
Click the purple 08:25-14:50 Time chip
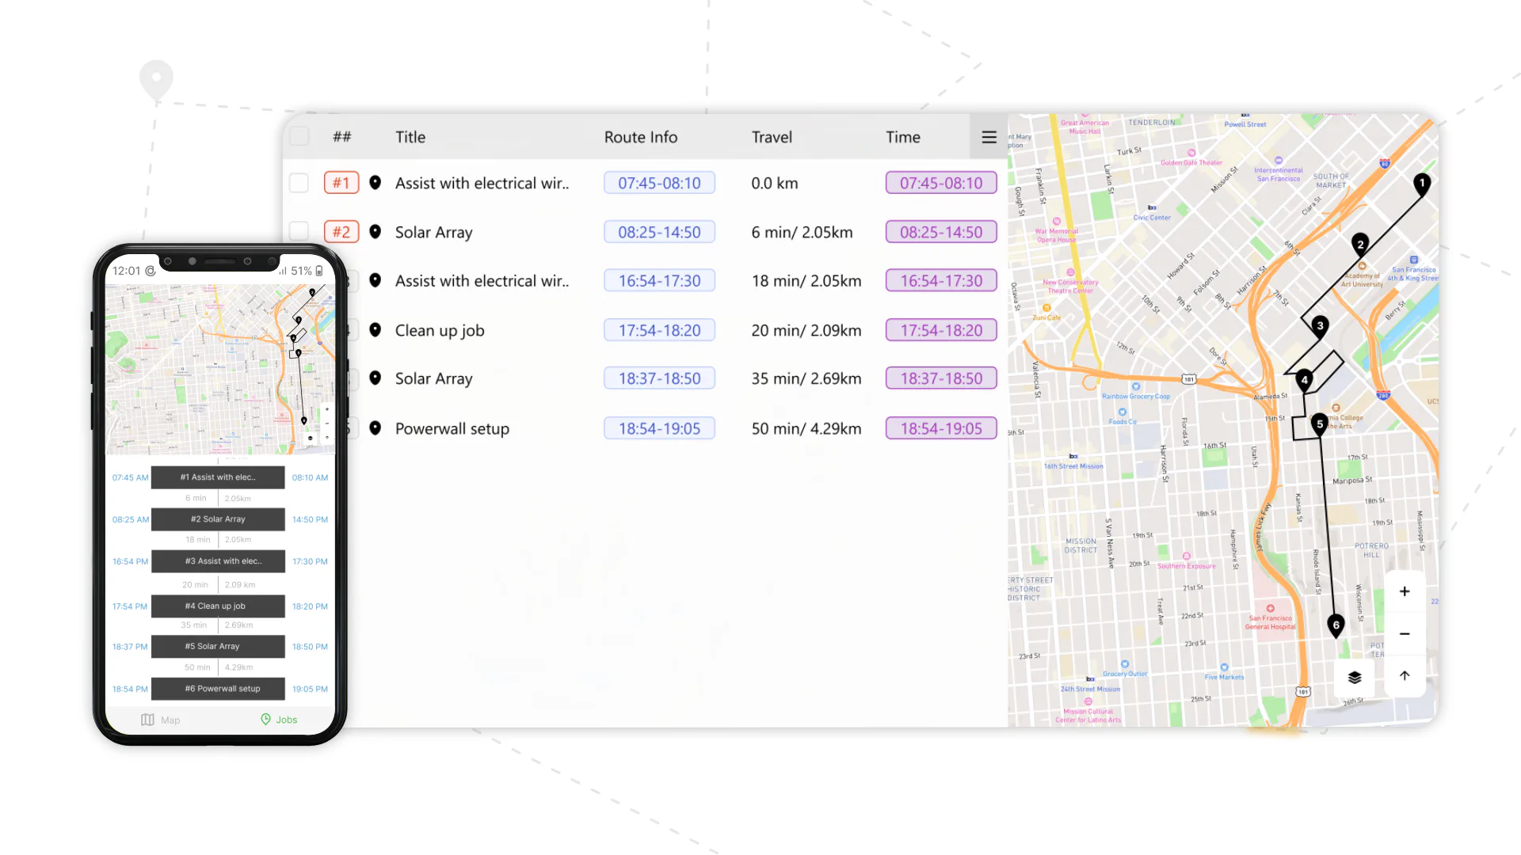pos(941,232)
